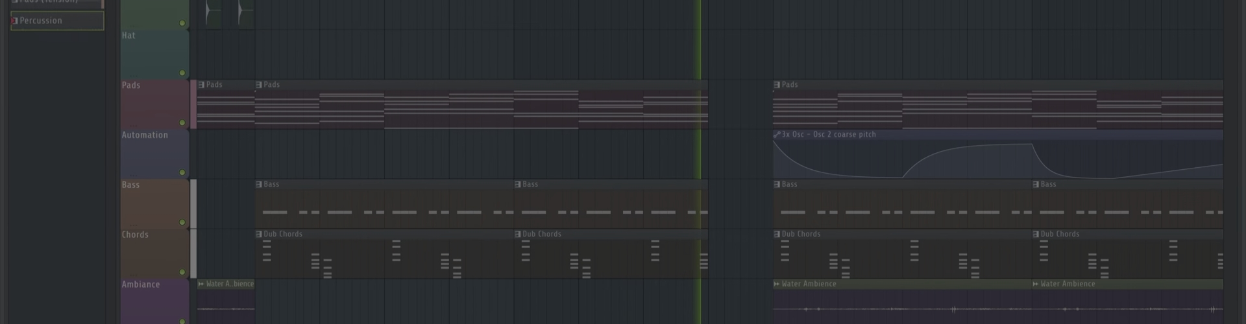Viewport: 1246px width, 324px height.
Task: Click the pattern icon on the rightmost Pads clip
Action: click(x=777, y=85)
